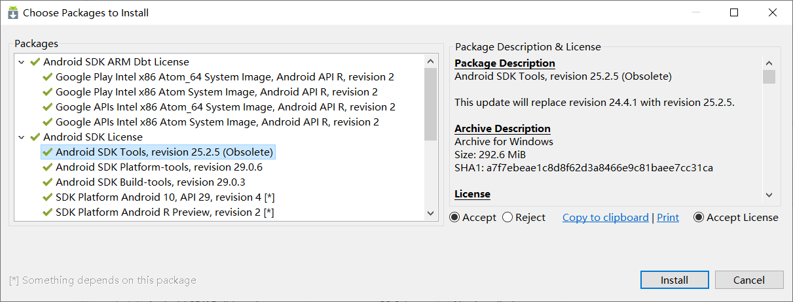Click the Cancel button
Image resolution: width=793 pixels, height=302 pixels.
749,280
